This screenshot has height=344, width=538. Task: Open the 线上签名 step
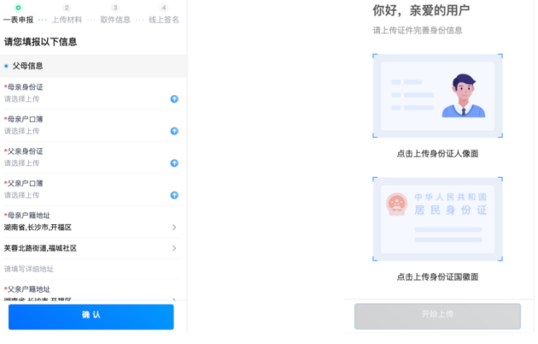pos(163,20)
